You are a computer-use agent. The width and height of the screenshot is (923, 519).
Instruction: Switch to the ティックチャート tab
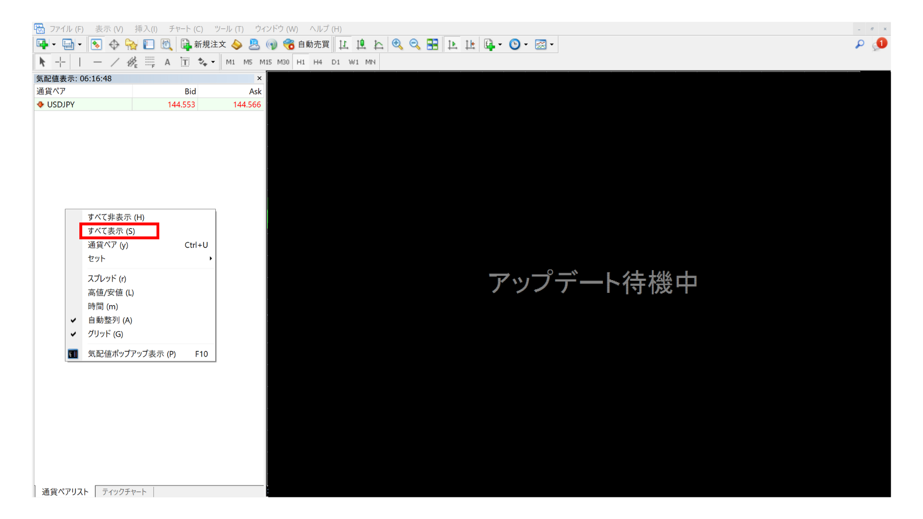(124, 492)
